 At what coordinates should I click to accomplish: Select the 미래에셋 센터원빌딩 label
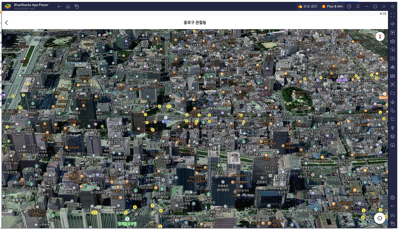[x=223, y=188]
